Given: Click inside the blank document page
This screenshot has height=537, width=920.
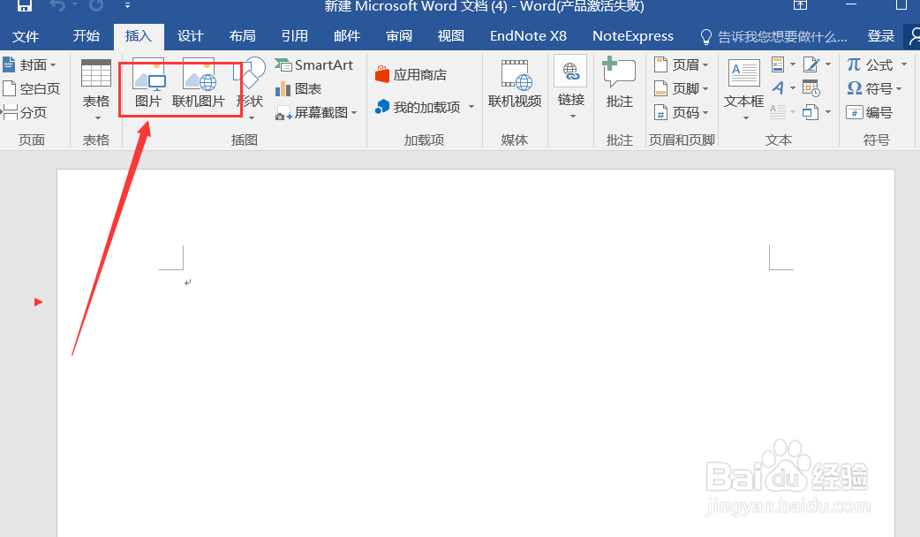Looking at the screenshot, I should tap(475, 352).
